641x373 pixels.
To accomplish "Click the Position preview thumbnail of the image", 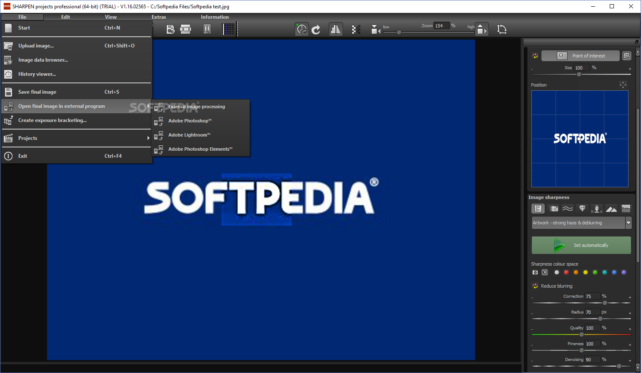I will [x=580, y=139].
